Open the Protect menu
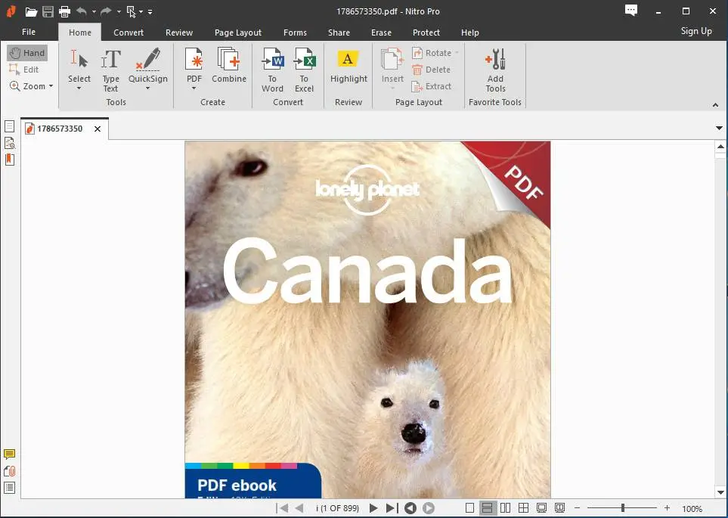The height and width of the screenshot is (518, 728). tap(426, 33)
